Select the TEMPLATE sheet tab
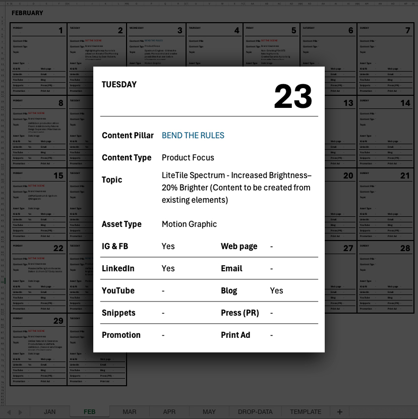The image size is (418, 419). coord(306,412)
